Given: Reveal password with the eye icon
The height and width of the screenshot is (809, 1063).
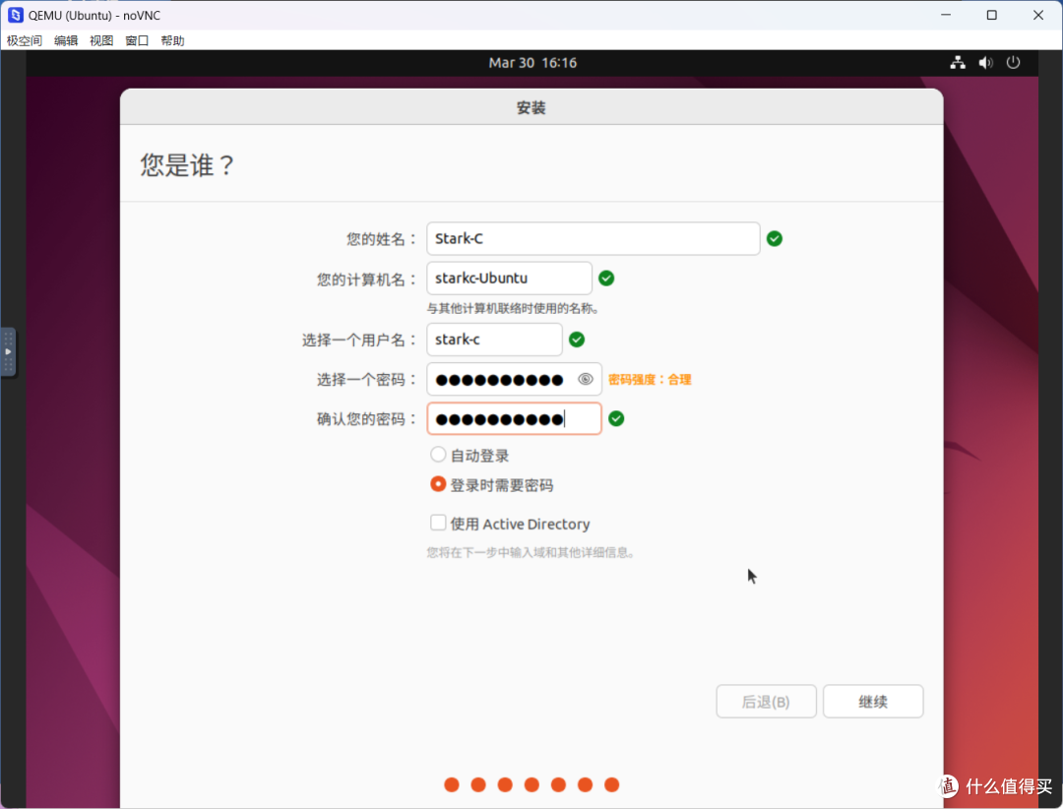Looking at the screenshot, I should click(585, 379).
